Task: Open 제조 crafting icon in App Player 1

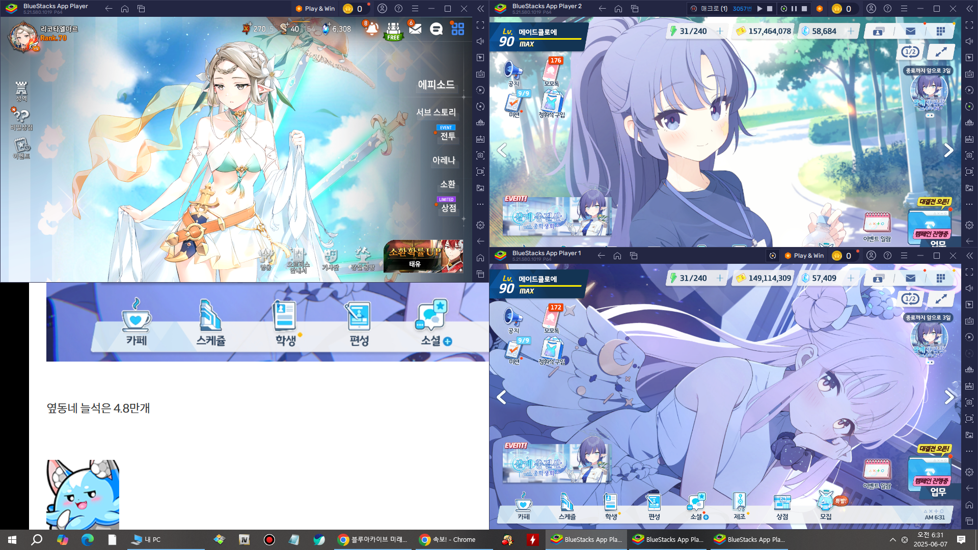Action: click(x=740, y=507)
